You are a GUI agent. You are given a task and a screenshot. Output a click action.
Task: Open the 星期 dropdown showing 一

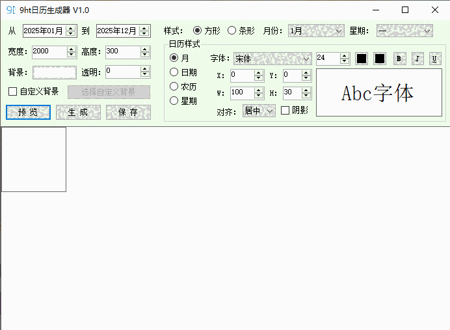(x=404, y=31)
